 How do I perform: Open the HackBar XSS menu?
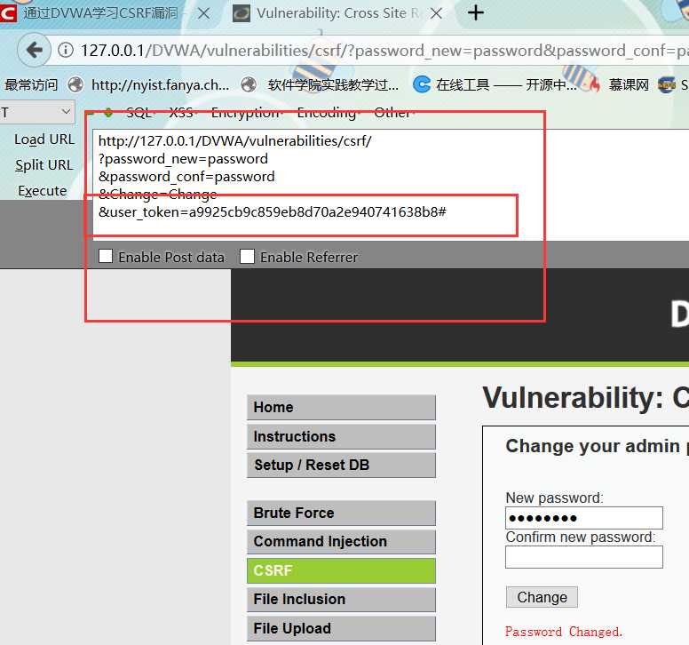tap(182, 113)
